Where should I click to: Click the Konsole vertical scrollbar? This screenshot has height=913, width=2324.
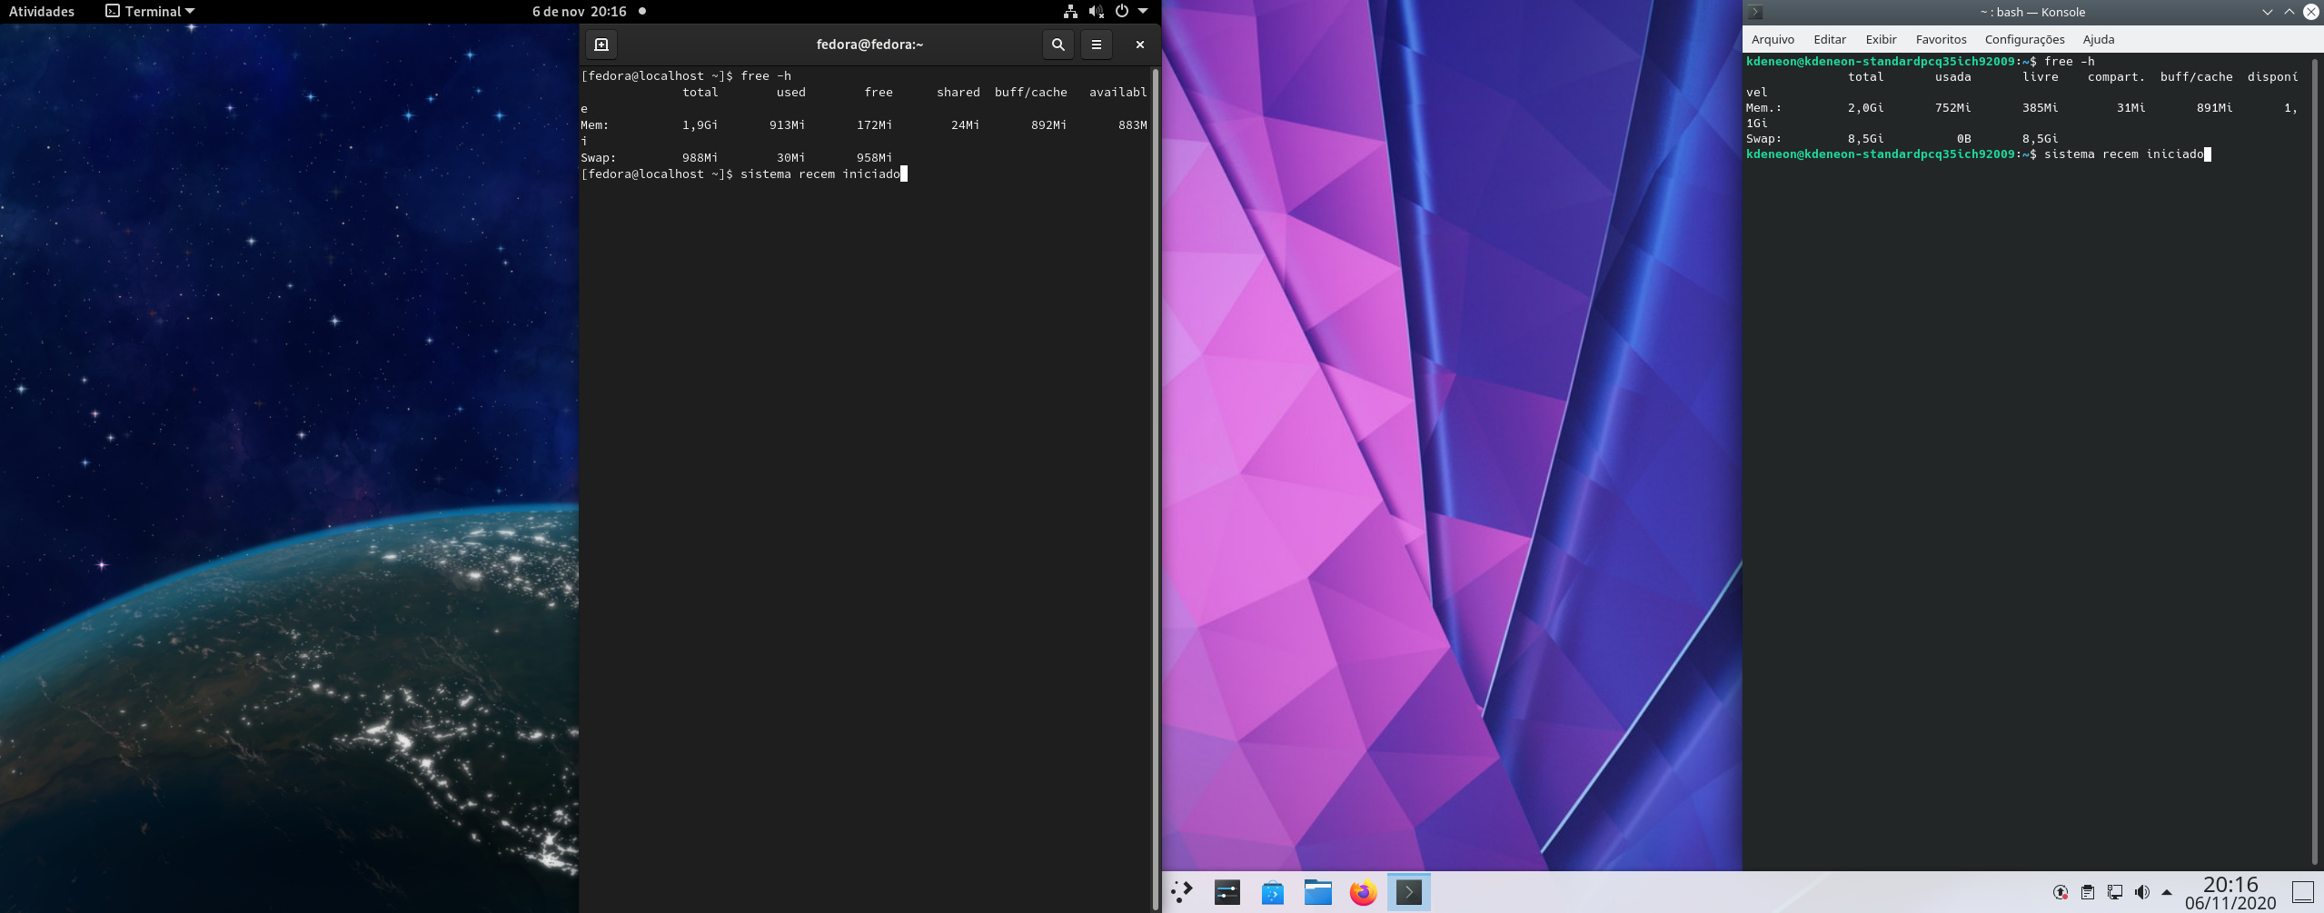point(2315,461)
